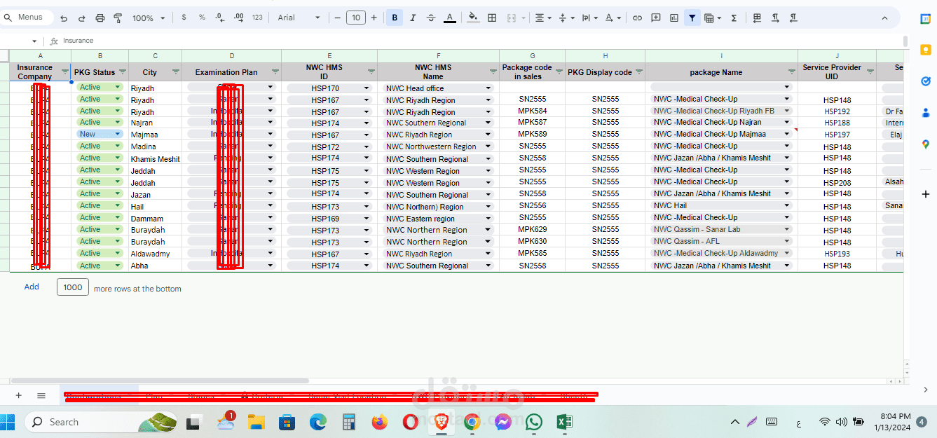
Task: Select the HSP208 provider cell
Action: point(837,183)
